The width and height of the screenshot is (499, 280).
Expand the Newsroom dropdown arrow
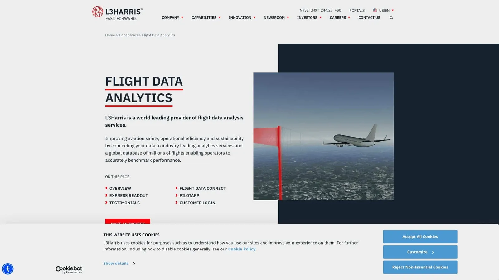coord(288,18)
